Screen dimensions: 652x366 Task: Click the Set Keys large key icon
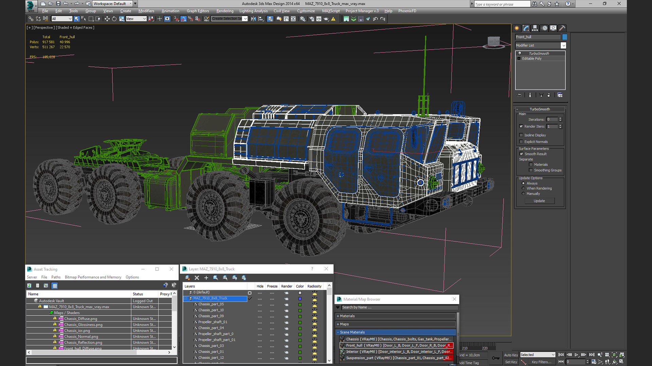coord(495,358)
